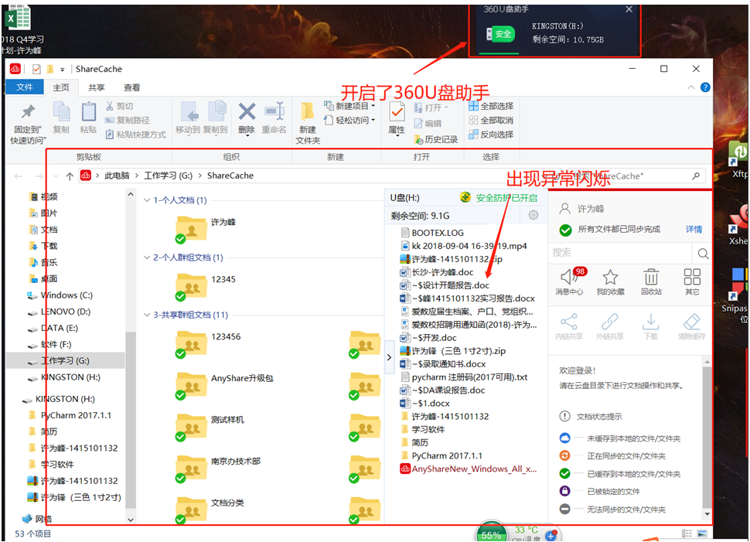This screenshot has width=750, height=542.
Task: Click the Copy icon in ribbon
Action: point(61,112)
